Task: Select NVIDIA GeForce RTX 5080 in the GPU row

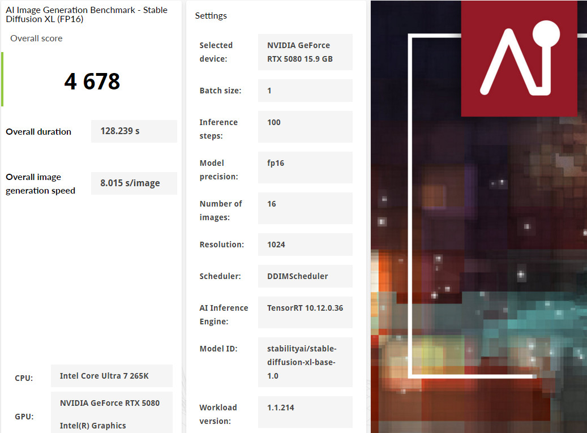Action: click(x=110, y=403)
